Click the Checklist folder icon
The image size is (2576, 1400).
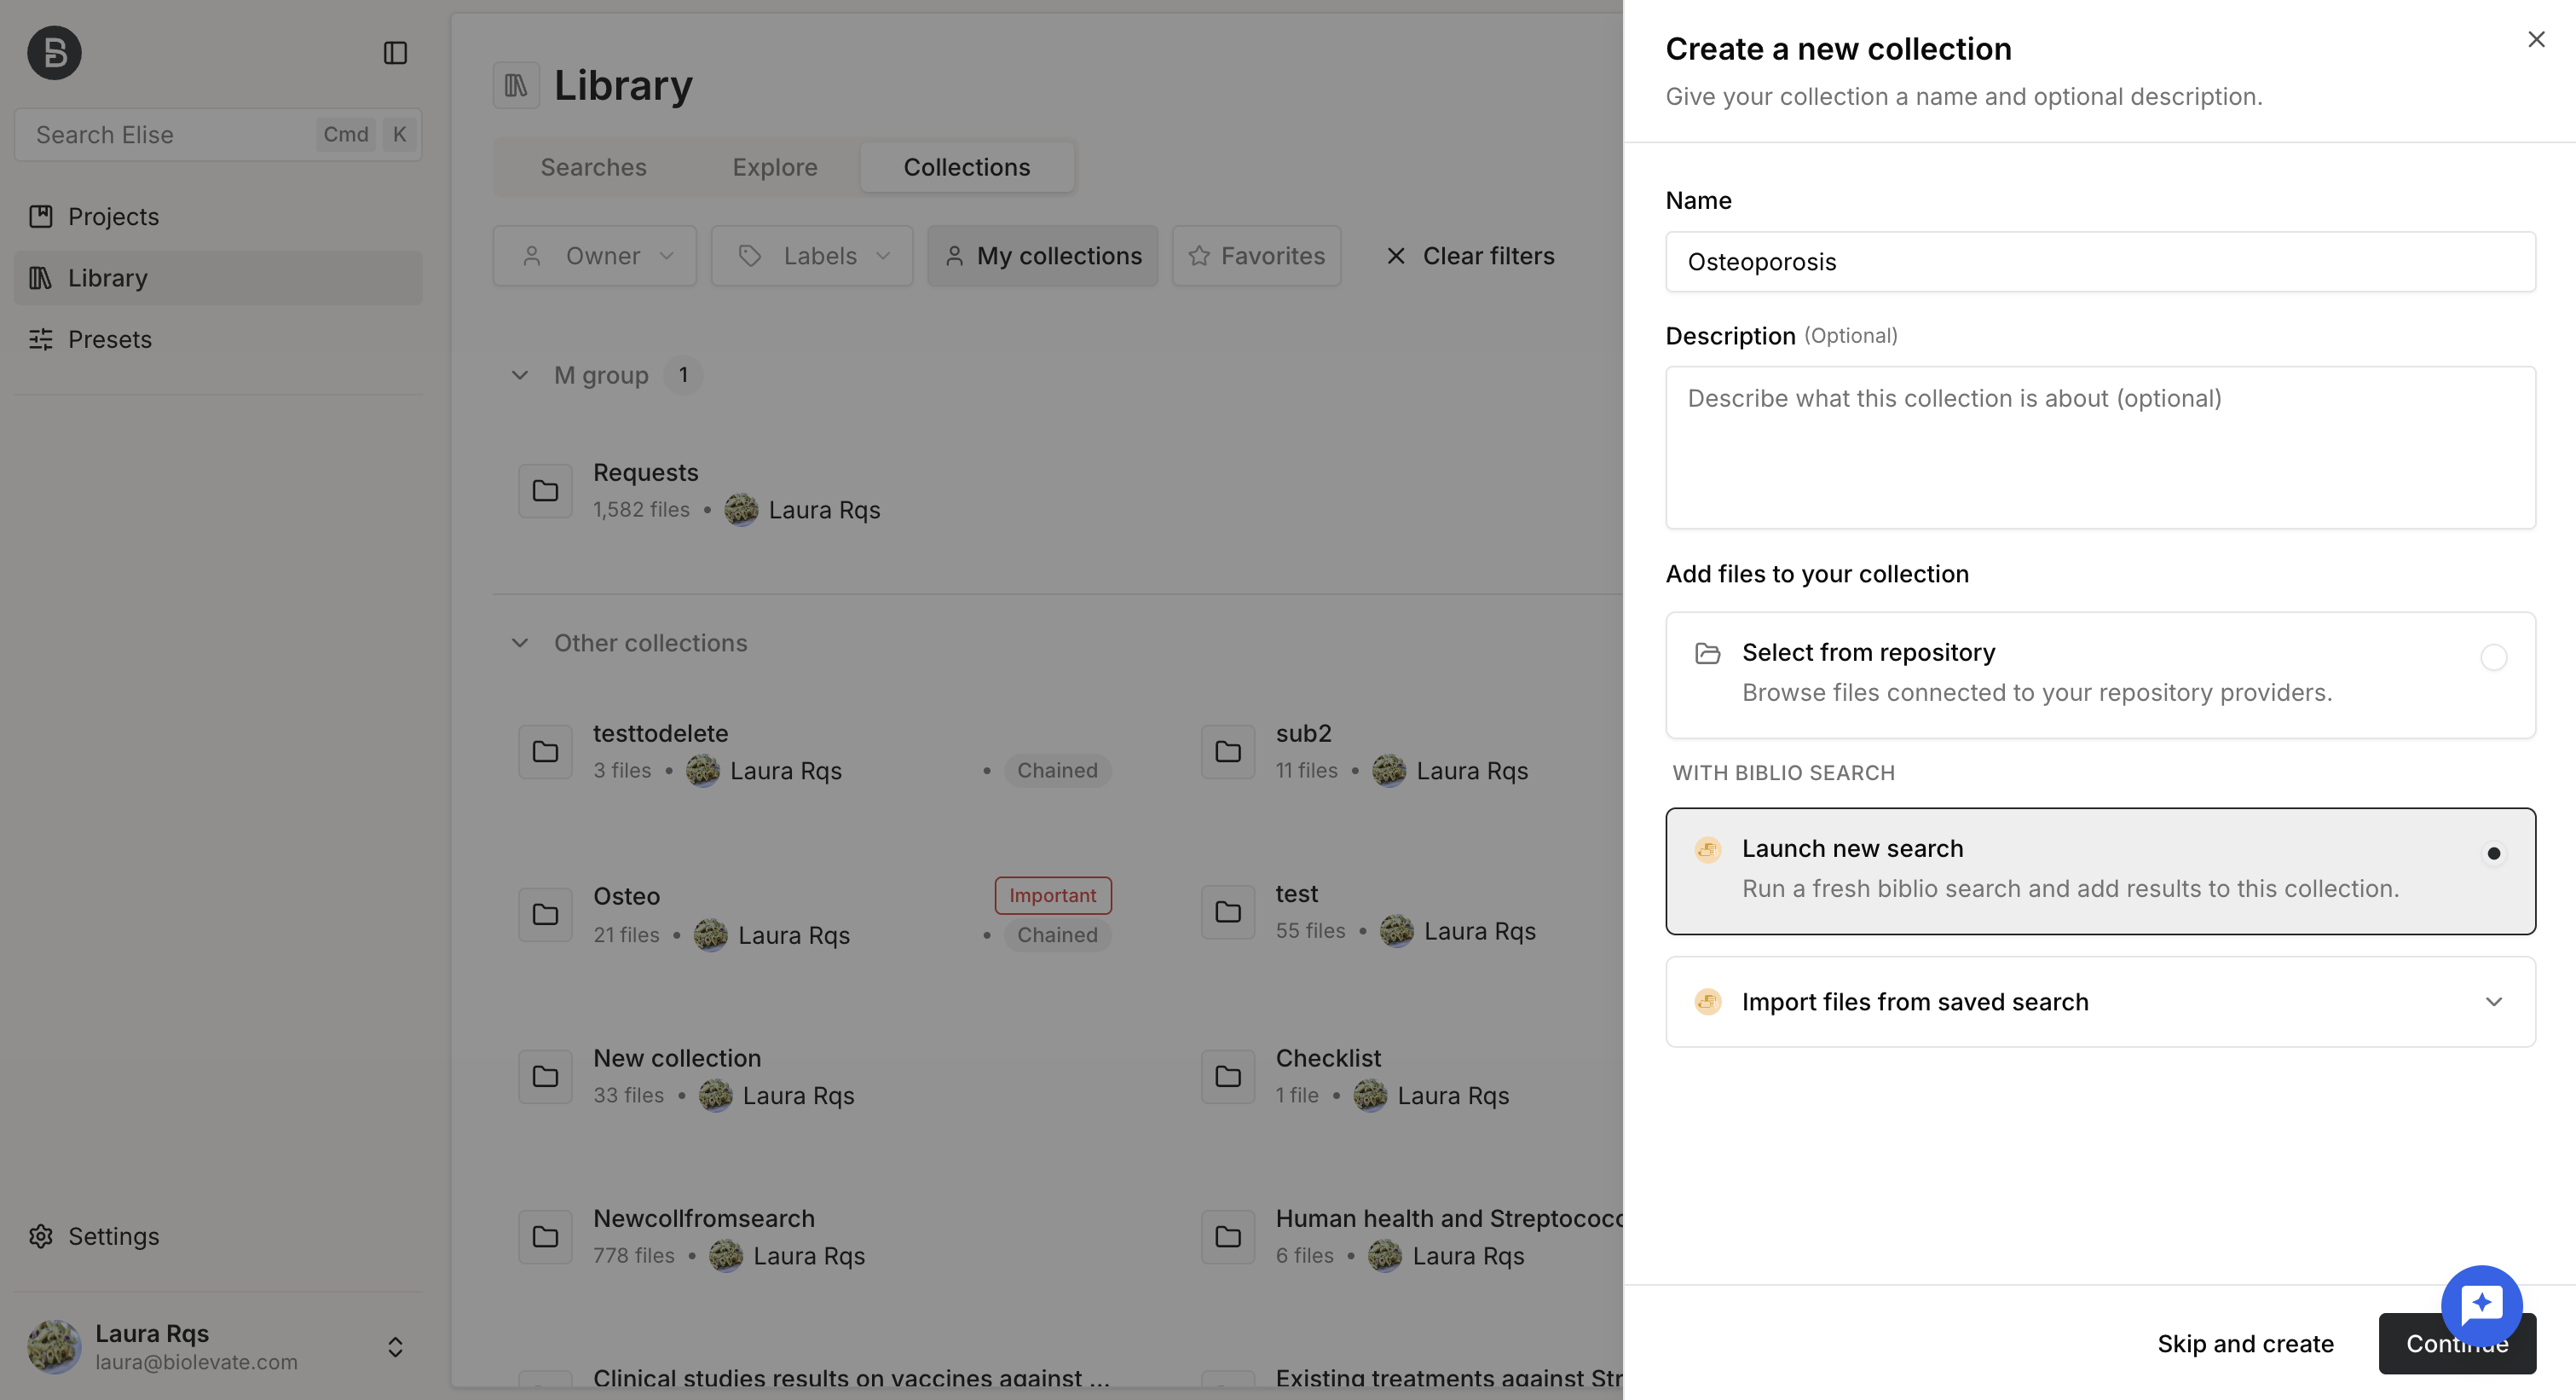tap(1228, 1076)
